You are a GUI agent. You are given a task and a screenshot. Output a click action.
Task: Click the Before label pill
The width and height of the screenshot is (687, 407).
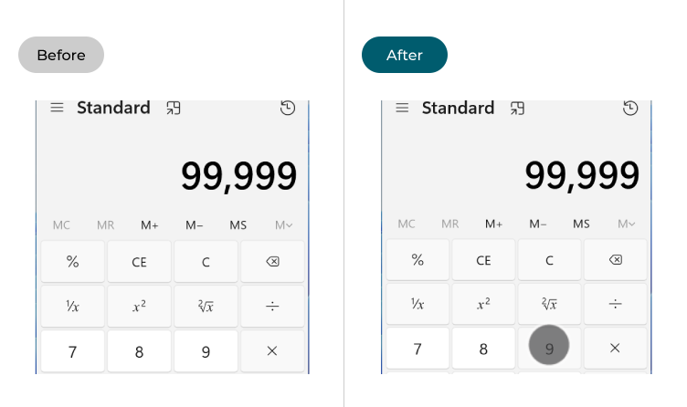61,55
